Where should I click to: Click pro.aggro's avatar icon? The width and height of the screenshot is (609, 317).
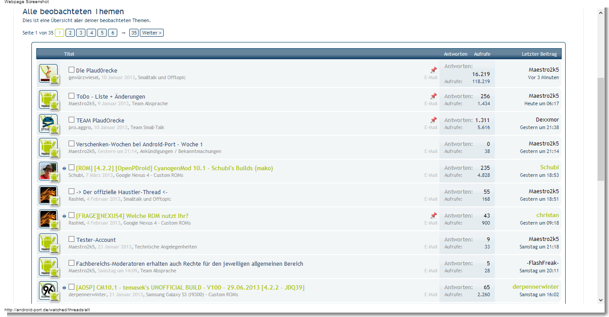47,123
